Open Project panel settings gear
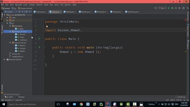The image size is (190, 107). click(x=26, y=12)
